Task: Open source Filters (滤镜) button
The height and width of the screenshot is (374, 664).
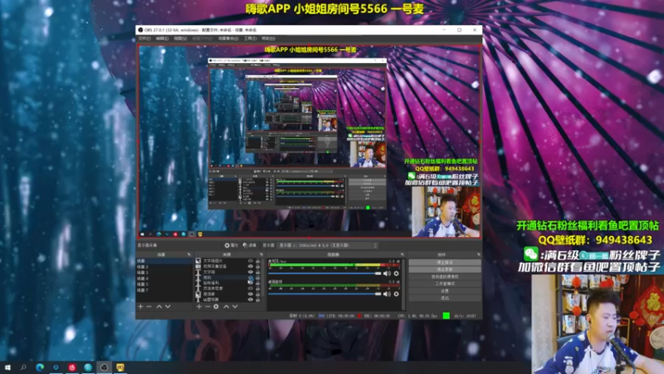Action: coord(250,245)
